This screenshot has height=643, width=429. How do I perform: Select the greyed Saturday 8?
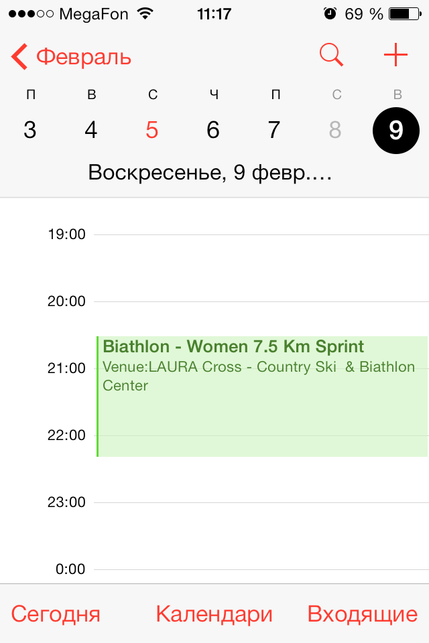point(335,130)
